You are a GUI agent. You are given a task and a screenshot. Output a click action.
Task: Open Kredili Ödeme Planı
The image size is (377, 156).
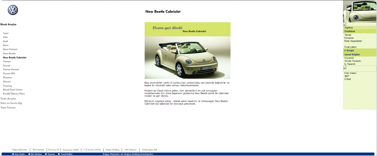[x=14, y=94]
